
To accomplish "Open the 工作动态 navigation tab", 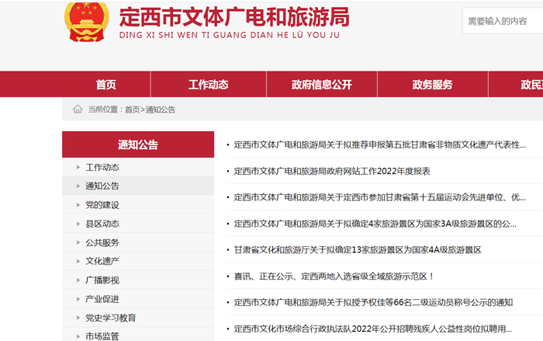I will click(208, 85).
